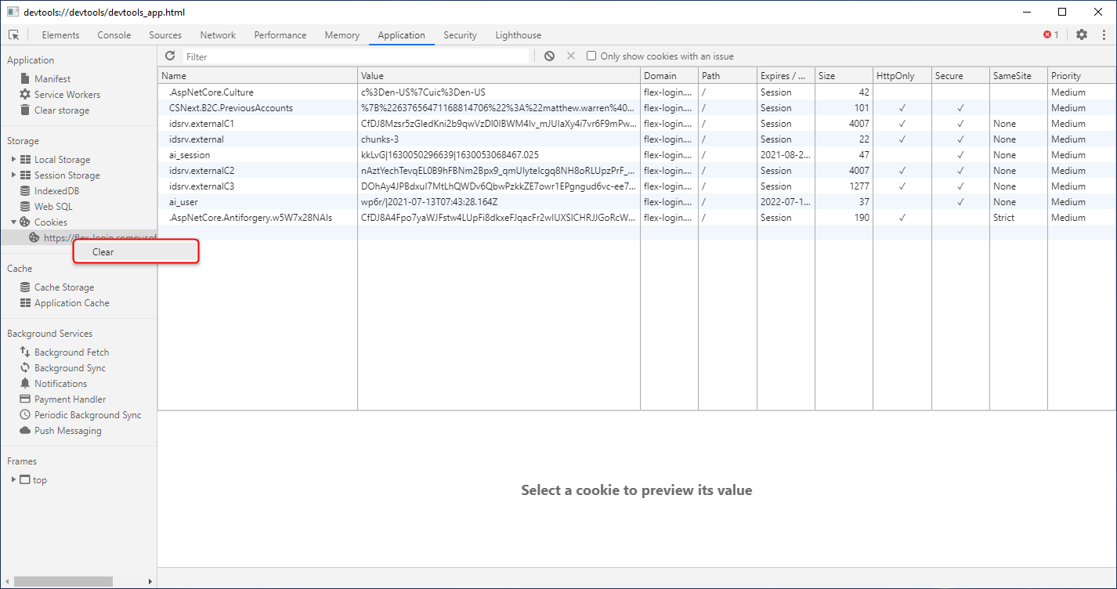This screenshot has width=1117, height=589.
Task: Click the cookie Filter input field
Action: [x=356, y=56]
